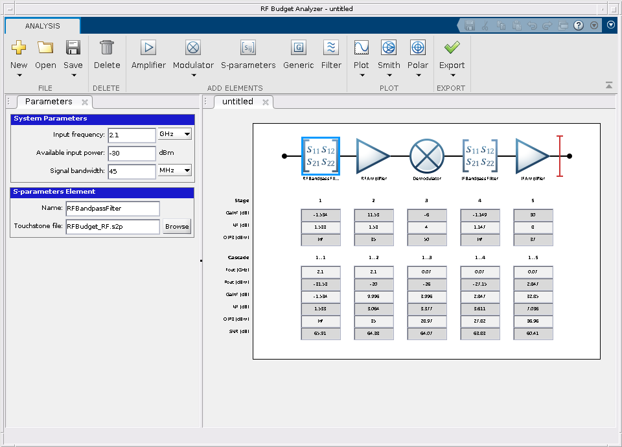Insert an S-parameters element

coord(248,48)
